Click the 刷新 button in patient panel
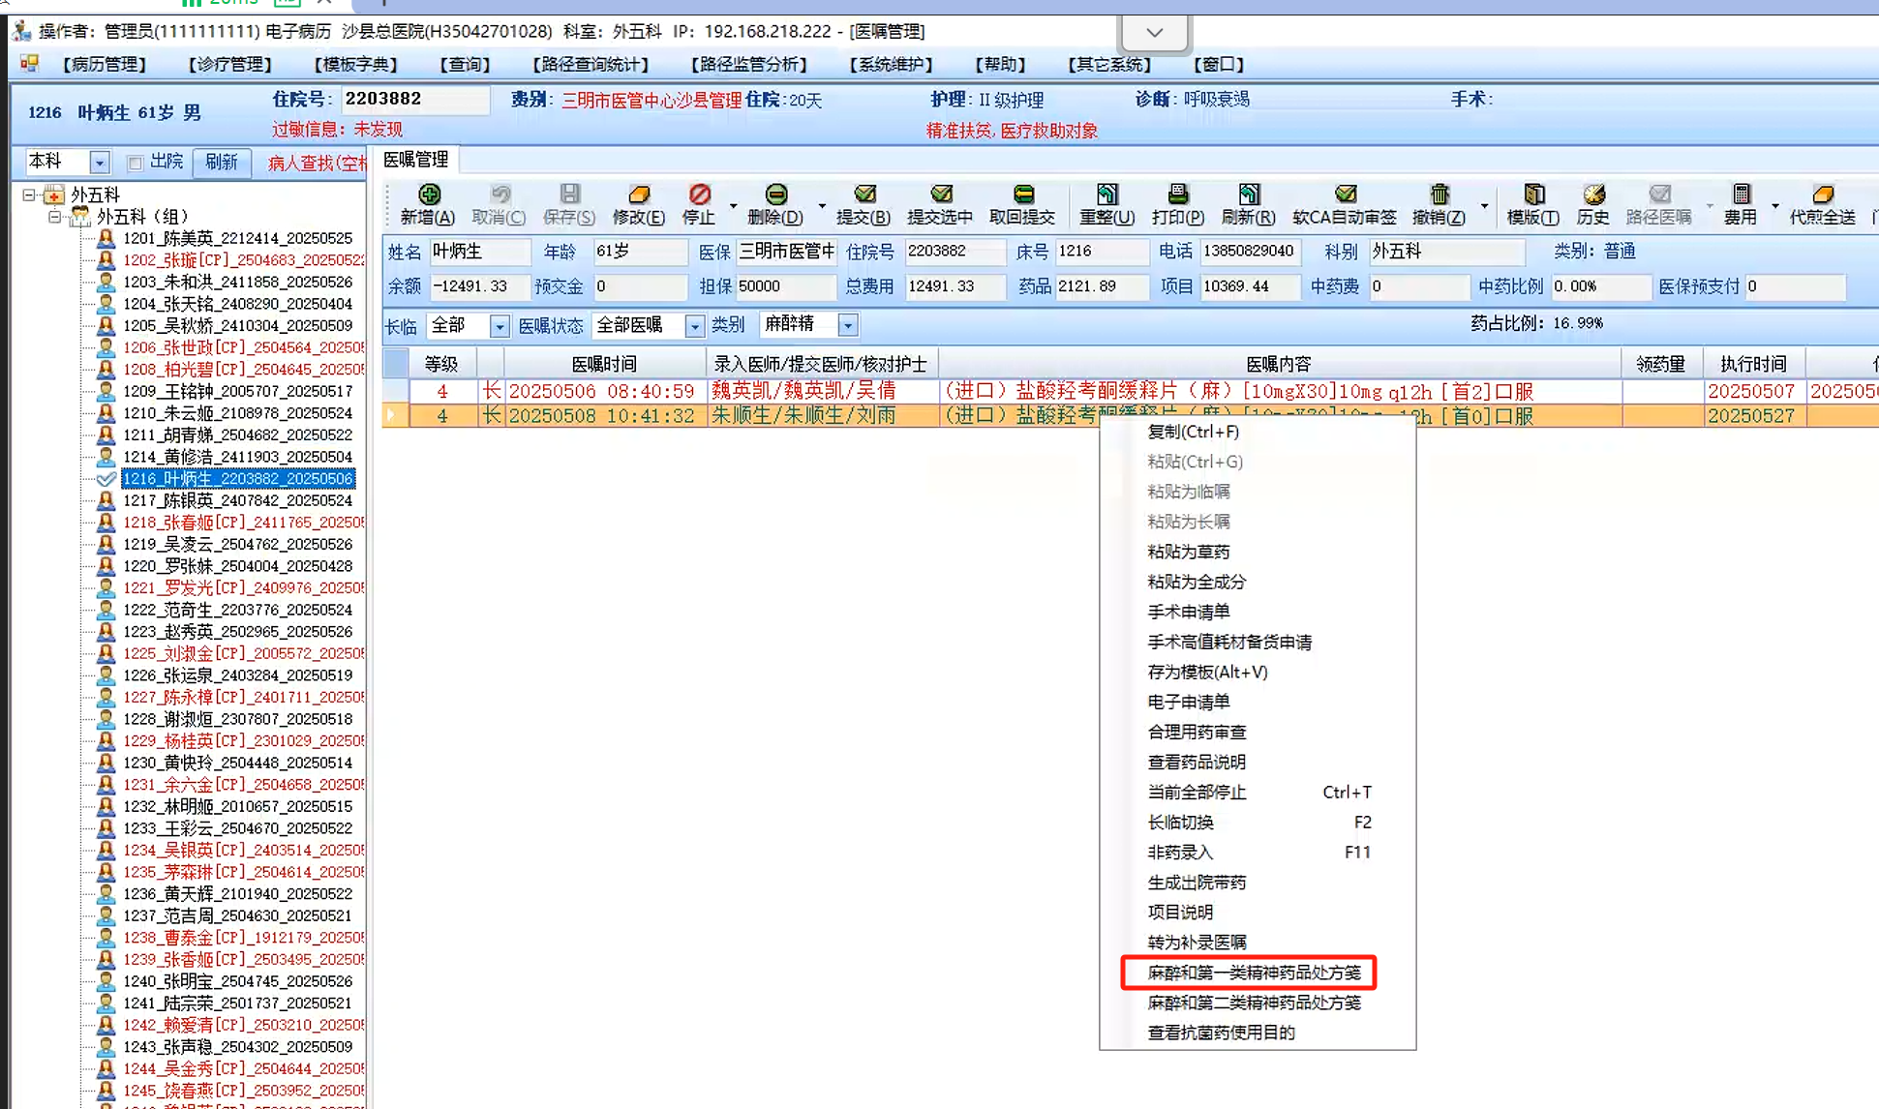The width and height of the screenshot is (1879, 1109). (x=221, y=162)
